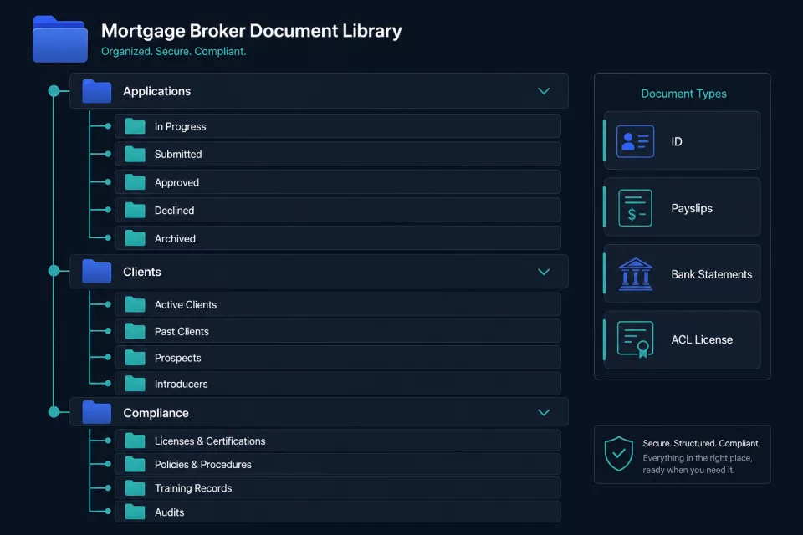803x535 pixels.
Task: Click the Payslips dollar receipt icon
Action: tap(635, 208)
